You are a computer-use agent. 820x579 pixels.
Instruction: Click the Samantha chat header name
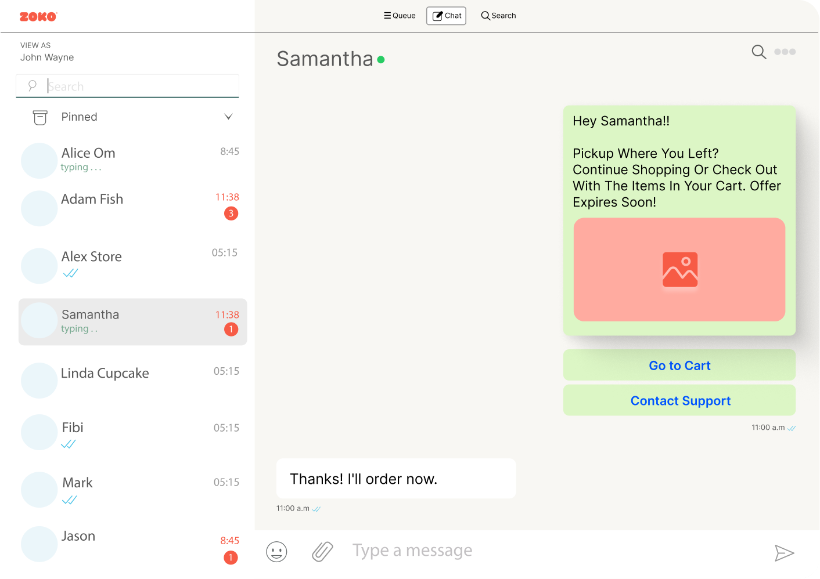(325, 59)
